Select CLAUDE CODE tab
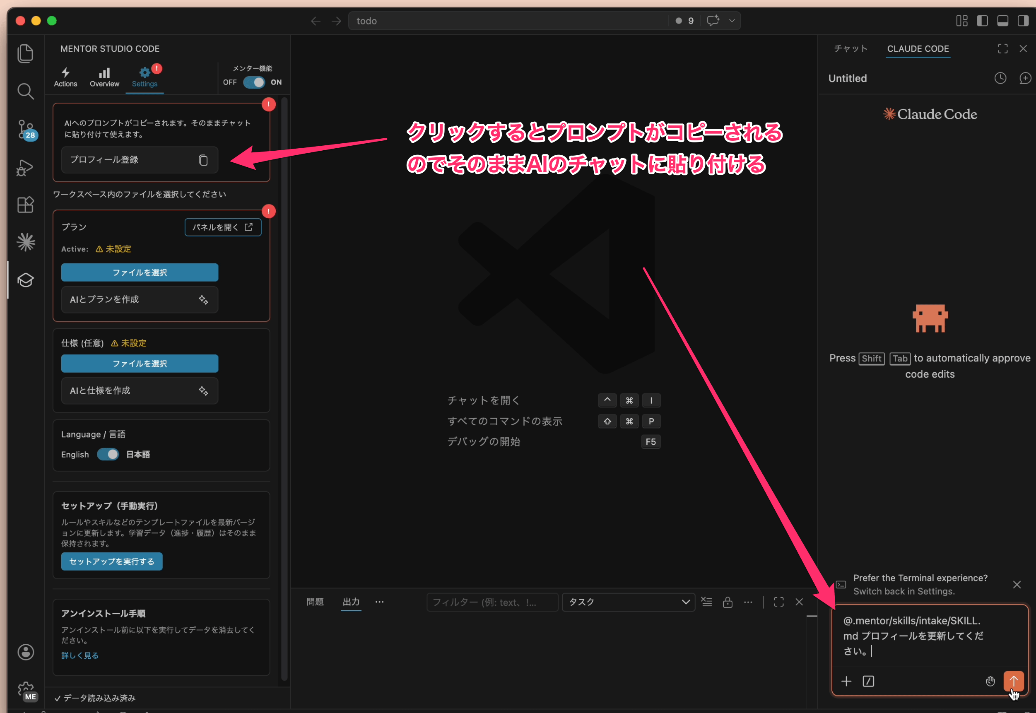The height and width of the screenshot is (713, 1036). (918, 49)
